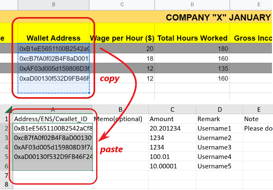The image size is (273, 190).
Task: Select pasted address 0xaD00130f532D9FB46F24 in row 5
Action: click(53, 157)
